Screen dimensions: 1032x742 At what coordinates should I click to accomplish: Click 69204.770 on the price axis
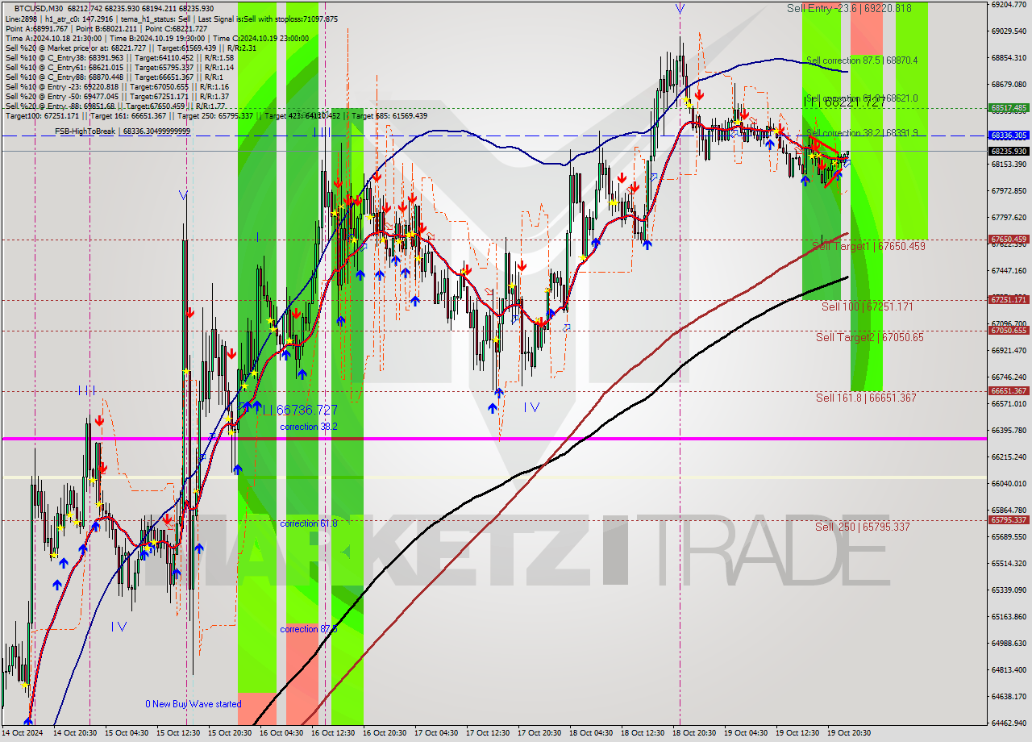point(1009,5)
